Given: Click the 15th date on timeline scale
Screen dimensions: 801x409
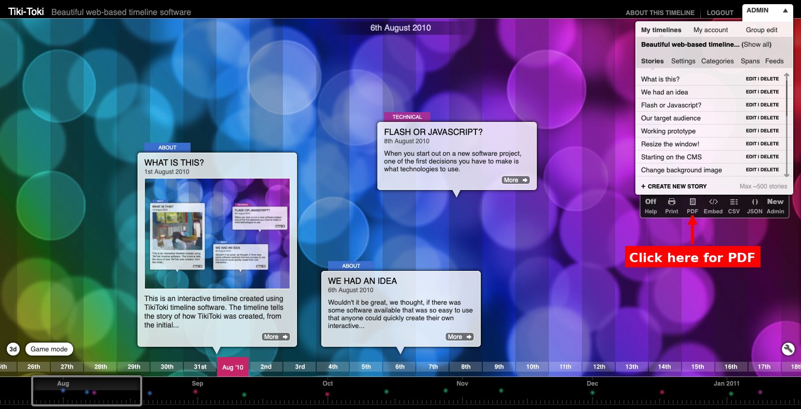Looking at the screenshot, I should coord(698,367).
